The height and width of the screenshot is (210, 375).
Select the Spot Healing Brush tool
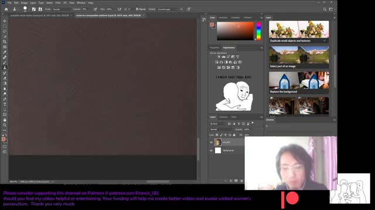tap(5, 57)
